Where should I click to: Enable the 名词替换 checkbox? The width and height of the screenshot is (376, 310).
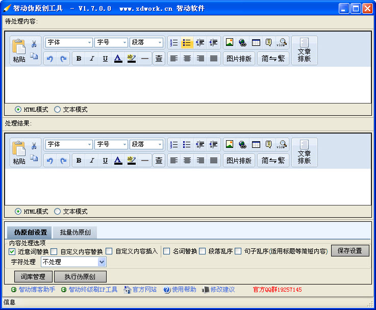[x=166, y=251]
